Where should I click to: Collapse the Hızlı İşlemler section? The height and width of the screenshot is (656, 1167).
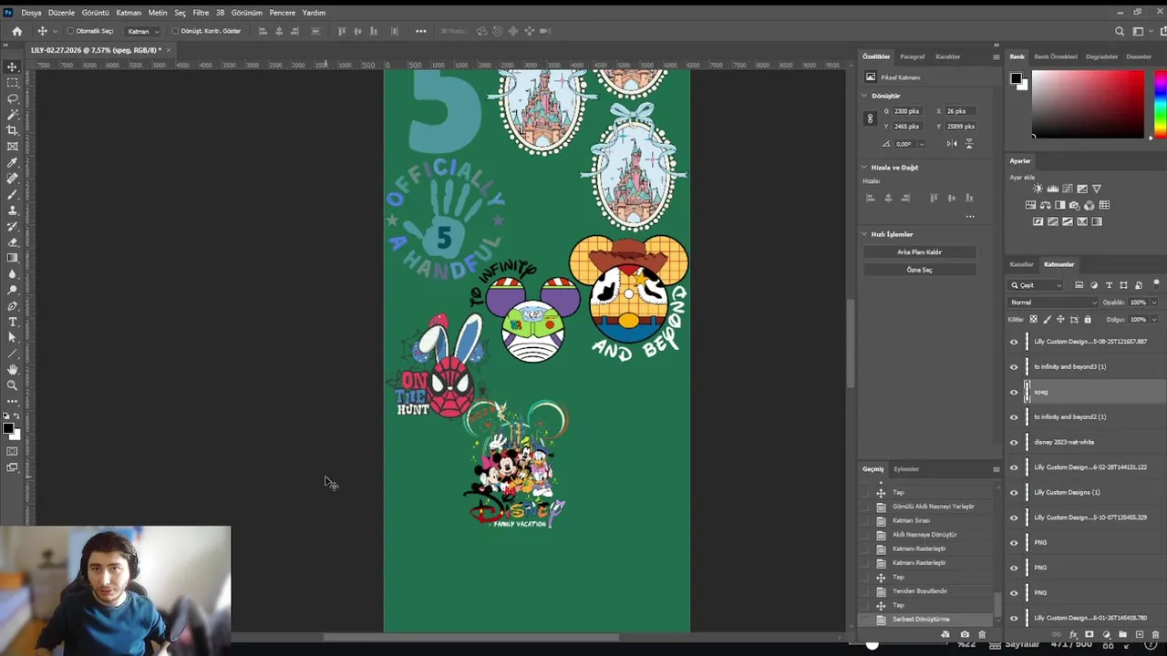[864, 234]
